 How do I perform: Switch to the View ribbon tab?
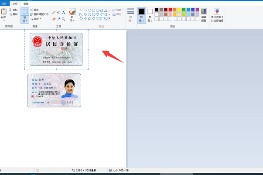pos(26,3)
